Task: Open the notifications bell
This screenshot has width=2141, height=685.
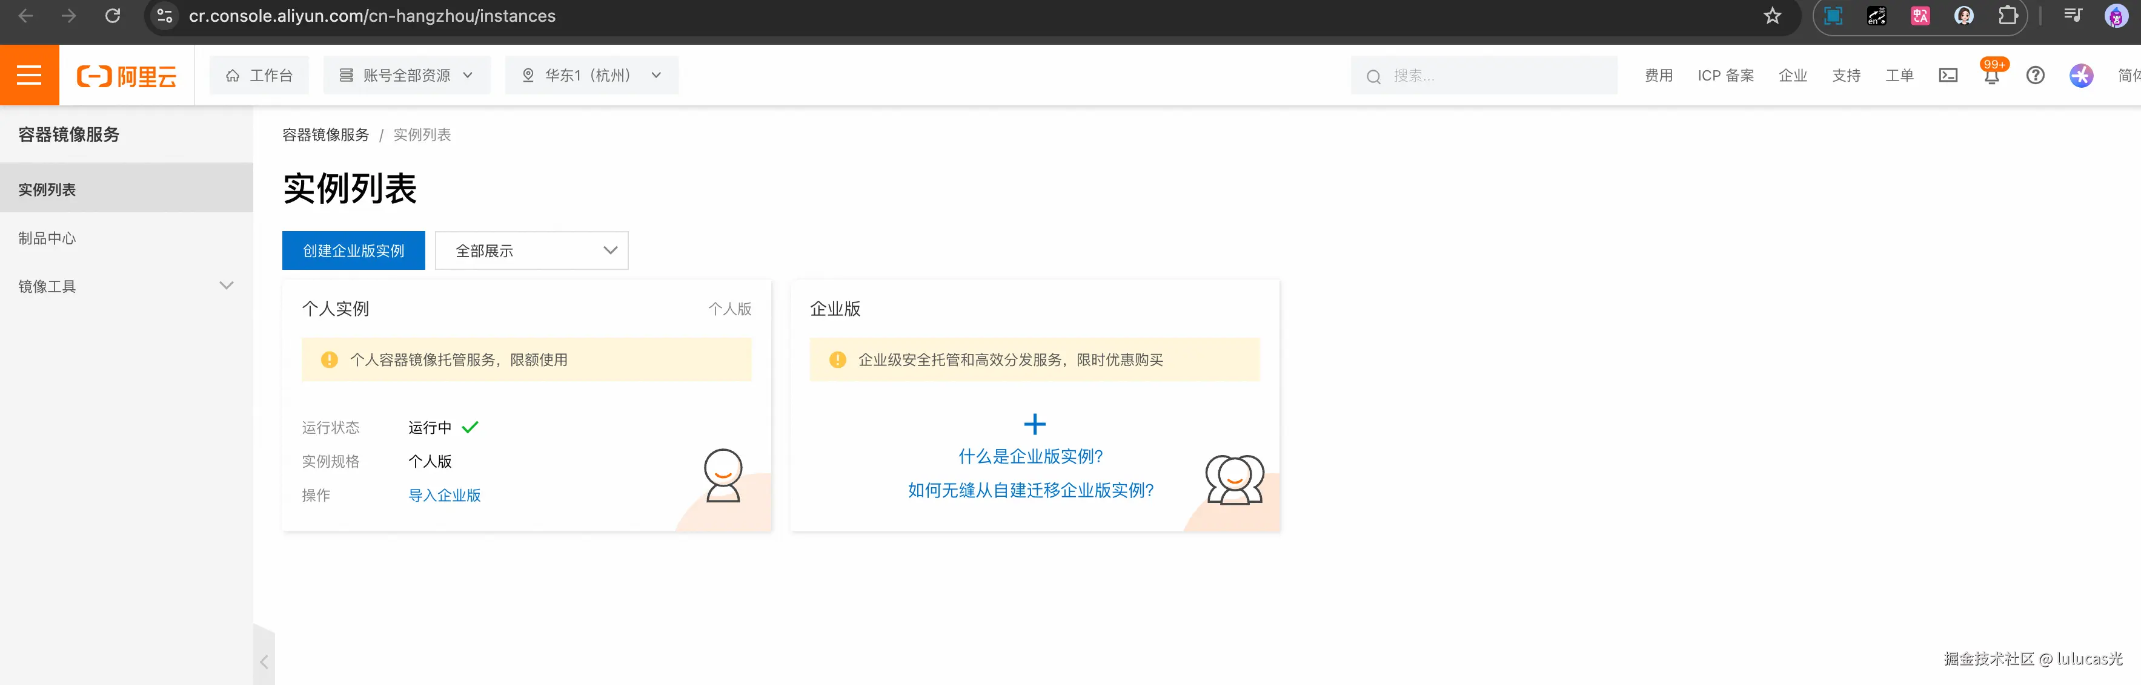Action: (x=1991, y=76)
